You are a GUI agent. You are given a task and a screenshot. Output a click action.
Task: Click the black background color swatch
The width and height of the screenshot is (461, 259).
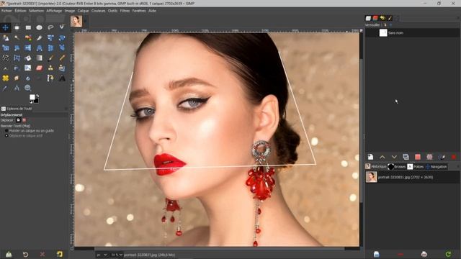click(x=36, y=101)
